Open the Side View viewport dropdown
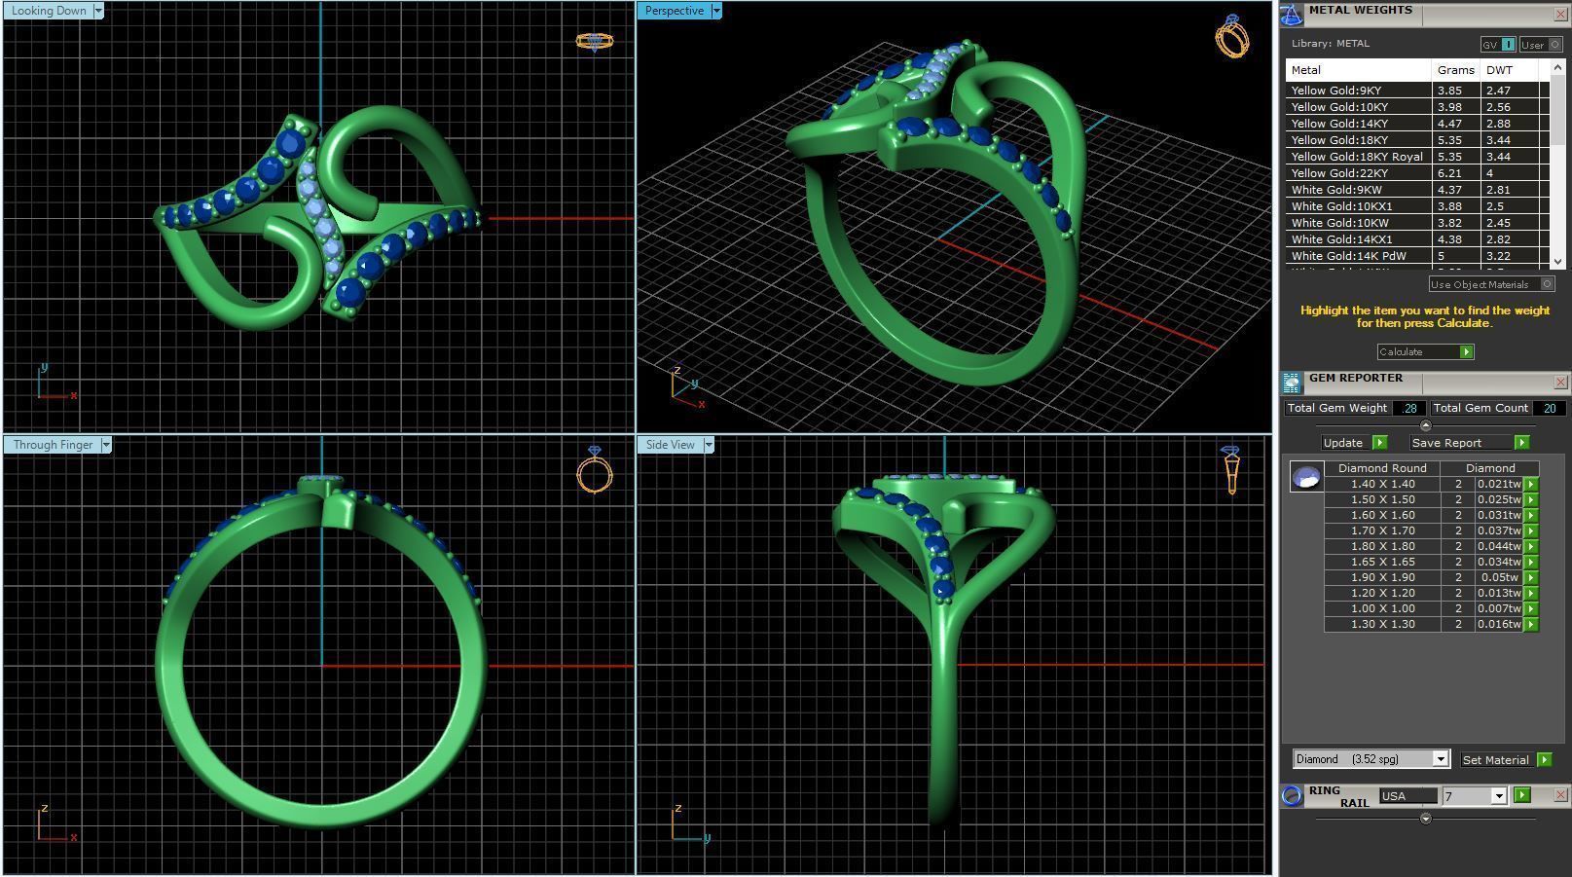Screen dimensions: 1572x877 pyautogui.click(x=709, y=445)
